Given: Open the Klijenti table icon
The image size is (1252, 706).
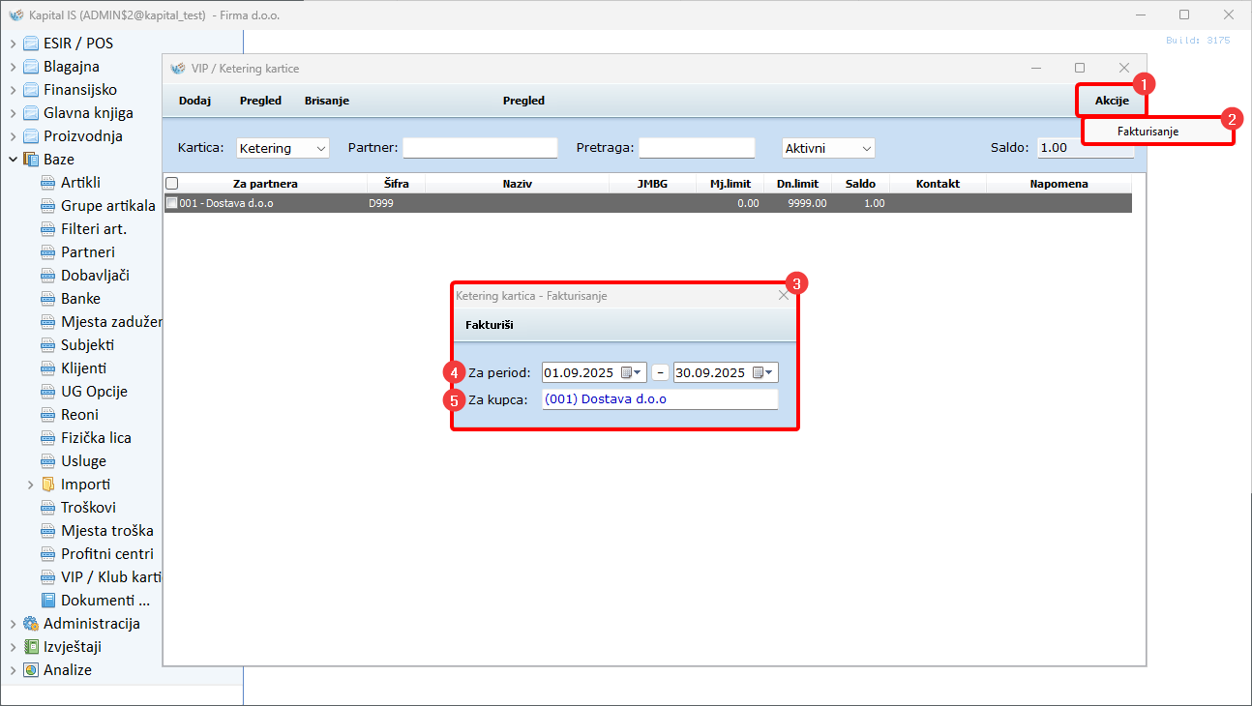Looking at the screenshot, I should [x=48, y=368].
